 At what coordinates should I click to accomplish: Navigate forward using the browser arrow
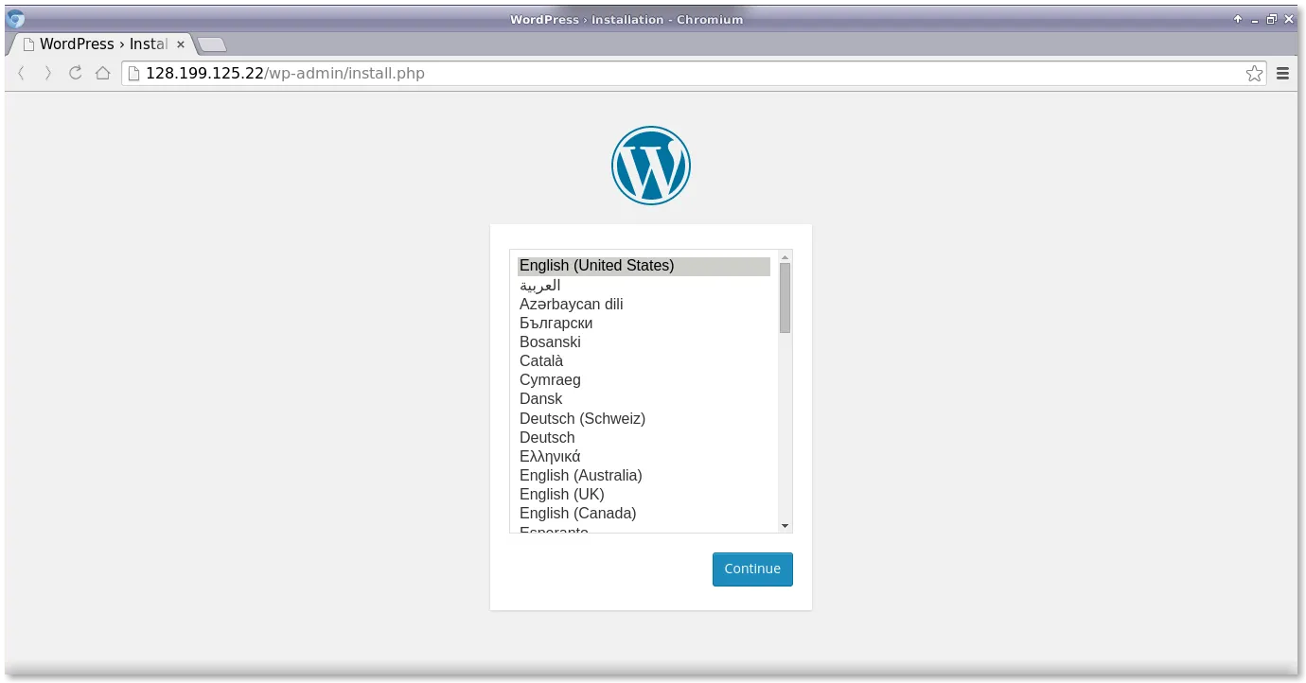[x=47, y=73]
